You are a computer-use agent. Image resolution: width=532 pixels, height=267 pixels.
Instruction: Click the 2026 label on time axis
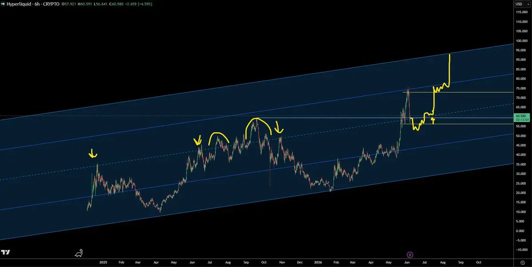click(x=318, y=262)
